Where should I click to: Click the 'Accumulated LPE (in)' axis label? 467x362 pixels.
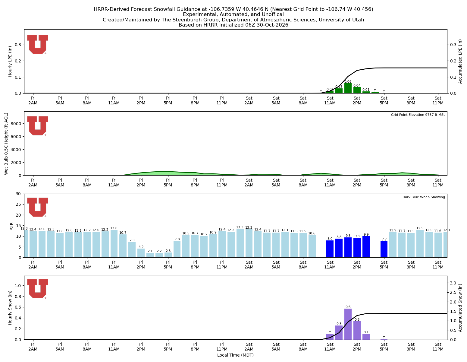coord(460,61)
